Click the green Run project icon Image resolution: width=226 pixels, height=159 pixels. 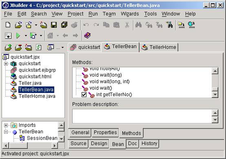(x=18, y=35)
